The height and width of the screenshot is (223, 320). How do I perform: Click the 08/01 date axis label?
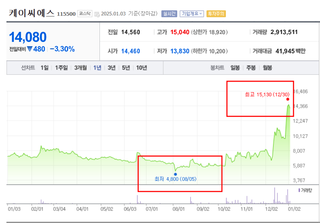[x=179, y=209]
